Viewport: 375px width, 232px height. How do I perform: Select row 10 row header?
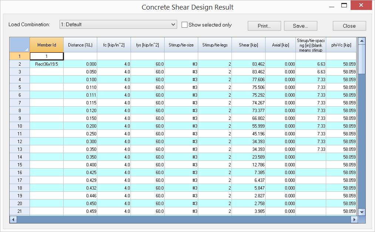pos(20,126)
